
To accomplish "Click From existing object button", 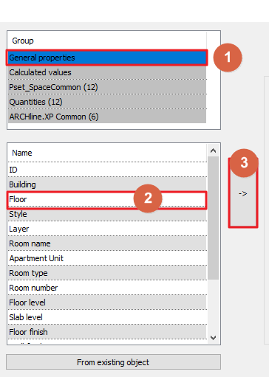I will (113, 362).
